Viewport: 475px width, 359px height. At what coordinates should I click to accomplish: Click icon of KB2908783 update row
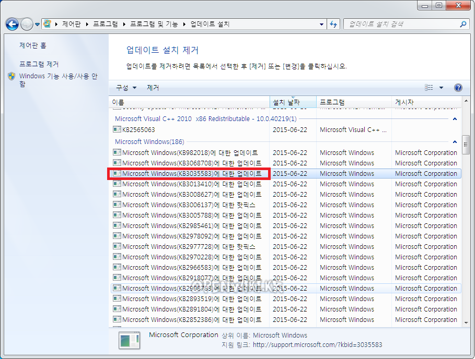[x=117, y=288]
